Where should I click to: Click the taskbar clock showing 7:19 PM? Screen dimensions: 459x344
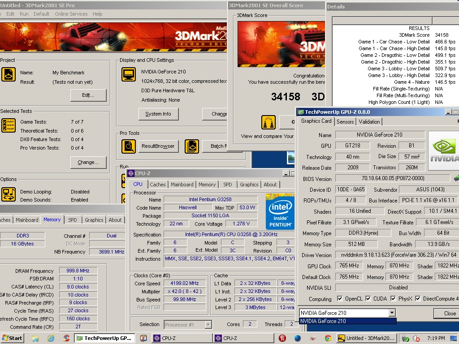(x=436, y=338)
